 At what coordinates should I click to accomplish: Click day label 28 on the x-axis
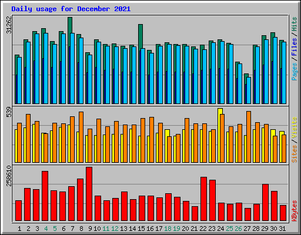[x=256, y=229]
